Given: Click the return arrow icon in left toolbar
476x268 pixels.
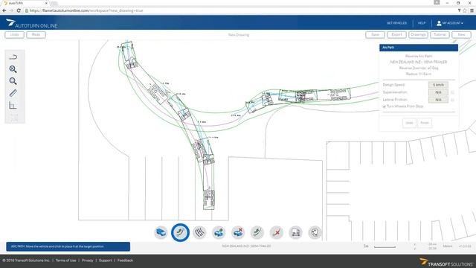Looking at the screenshot, I should click(x=13, y=57).
